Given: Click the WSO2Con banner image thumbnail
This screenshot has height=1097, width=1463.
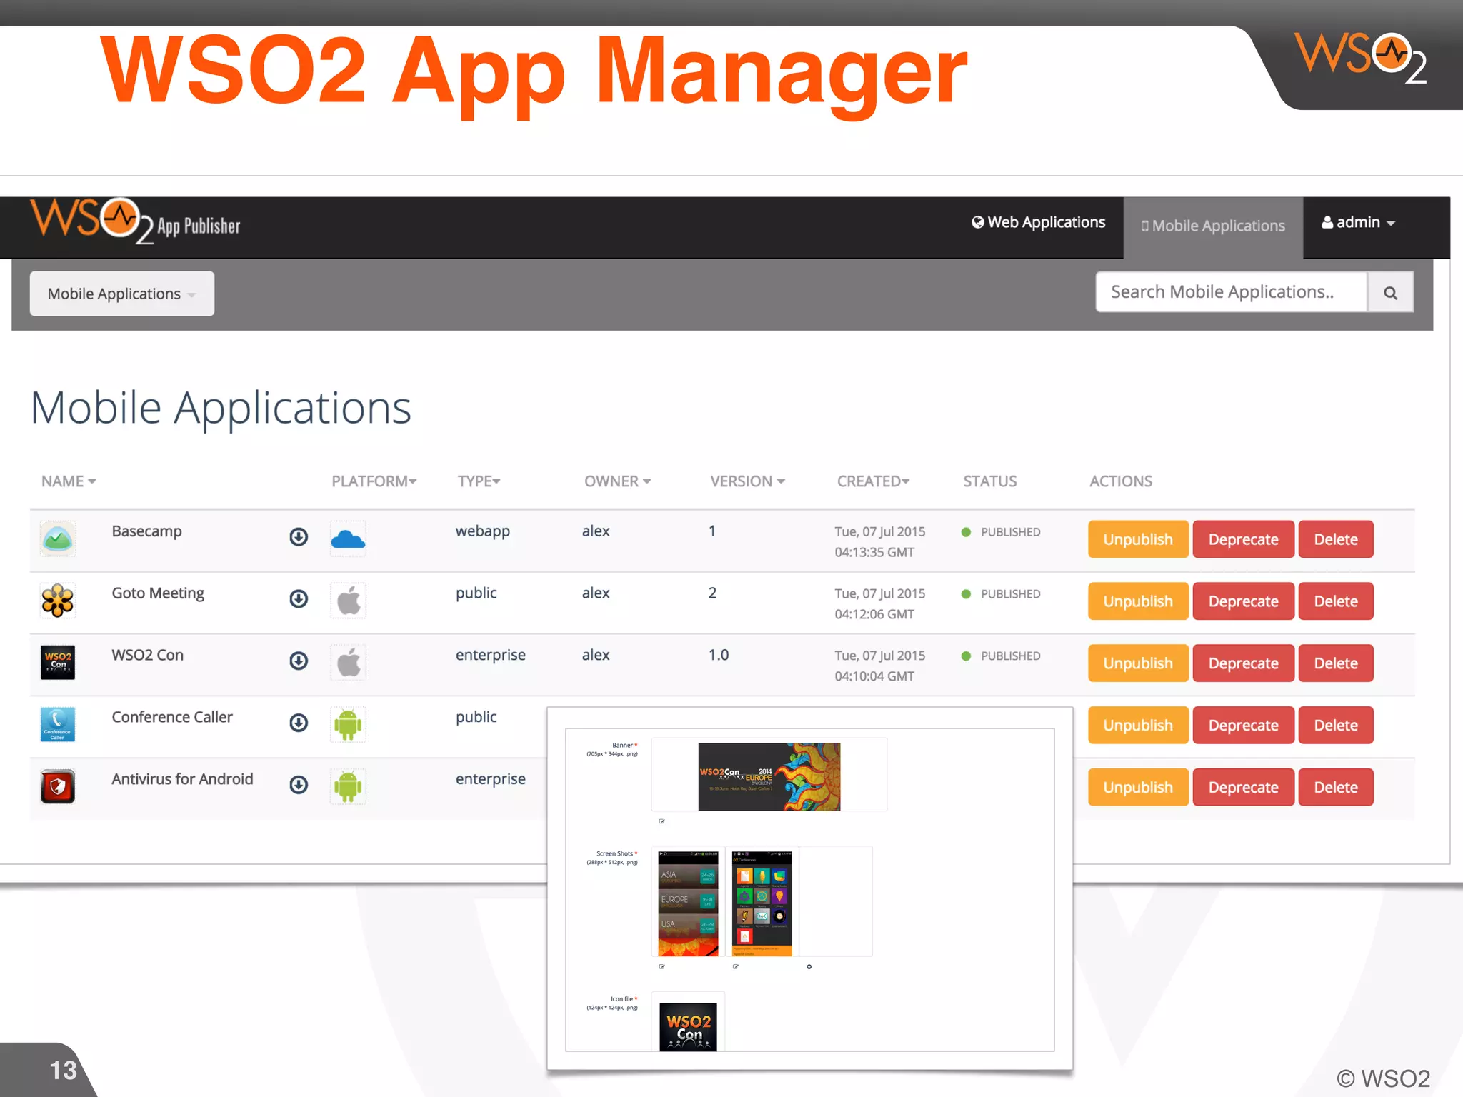Looking at the screenshot, I should [769, 777].
